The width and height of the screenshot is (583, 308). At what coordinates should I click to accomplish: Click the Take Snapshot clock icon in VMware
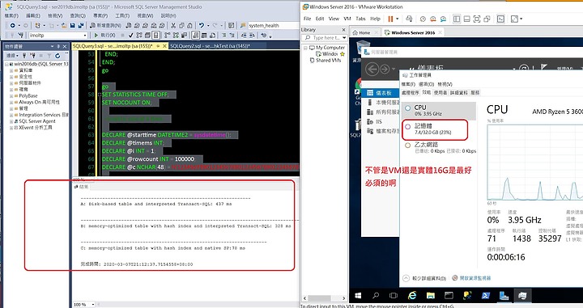(423, 19)
